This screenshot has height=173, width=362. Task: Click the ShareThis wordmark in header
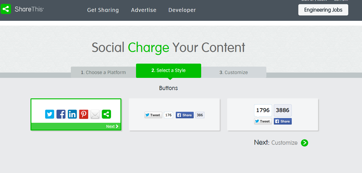29,9
